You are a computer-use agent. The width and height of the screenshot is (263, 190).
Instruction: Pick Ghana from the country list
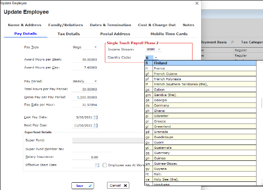(200, 111)
